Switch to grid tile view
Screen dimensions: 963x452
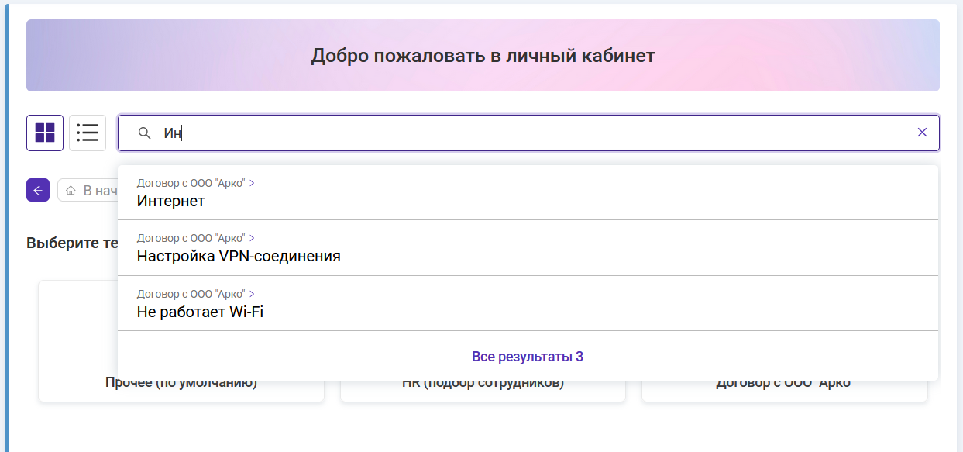pyautogui.click(x=45, y=133)
